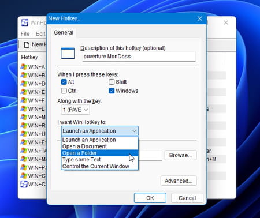
Task: Select the WIN+M row icon
Action: [24, 117]
